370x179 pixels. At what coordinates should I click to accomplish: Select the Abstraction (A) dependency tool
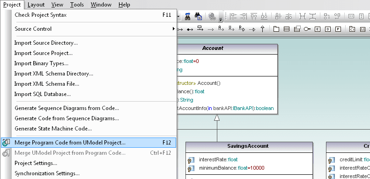tap(221, 28)
